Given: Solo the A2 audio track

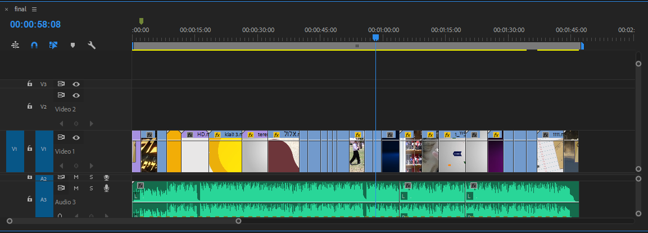Looking at the screenshot, I should (92, 177).
